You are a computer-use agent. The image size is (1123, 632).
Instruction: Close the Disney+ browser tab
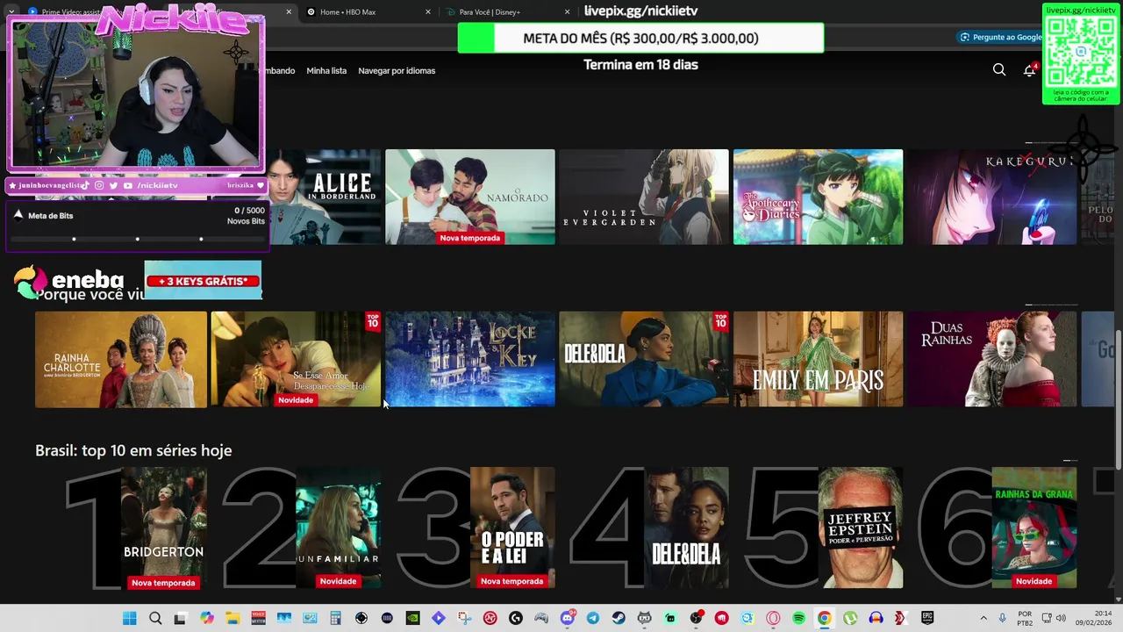point(567,11)
